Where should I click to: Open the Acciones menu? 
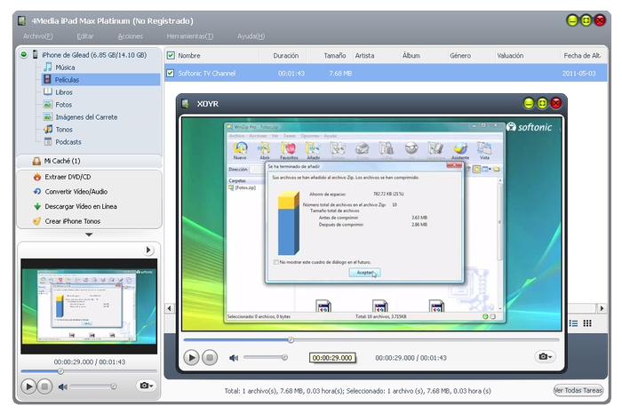coord(130,36)
